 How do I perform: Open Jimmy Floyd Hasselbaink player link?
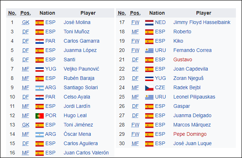(x=202, y=22)
